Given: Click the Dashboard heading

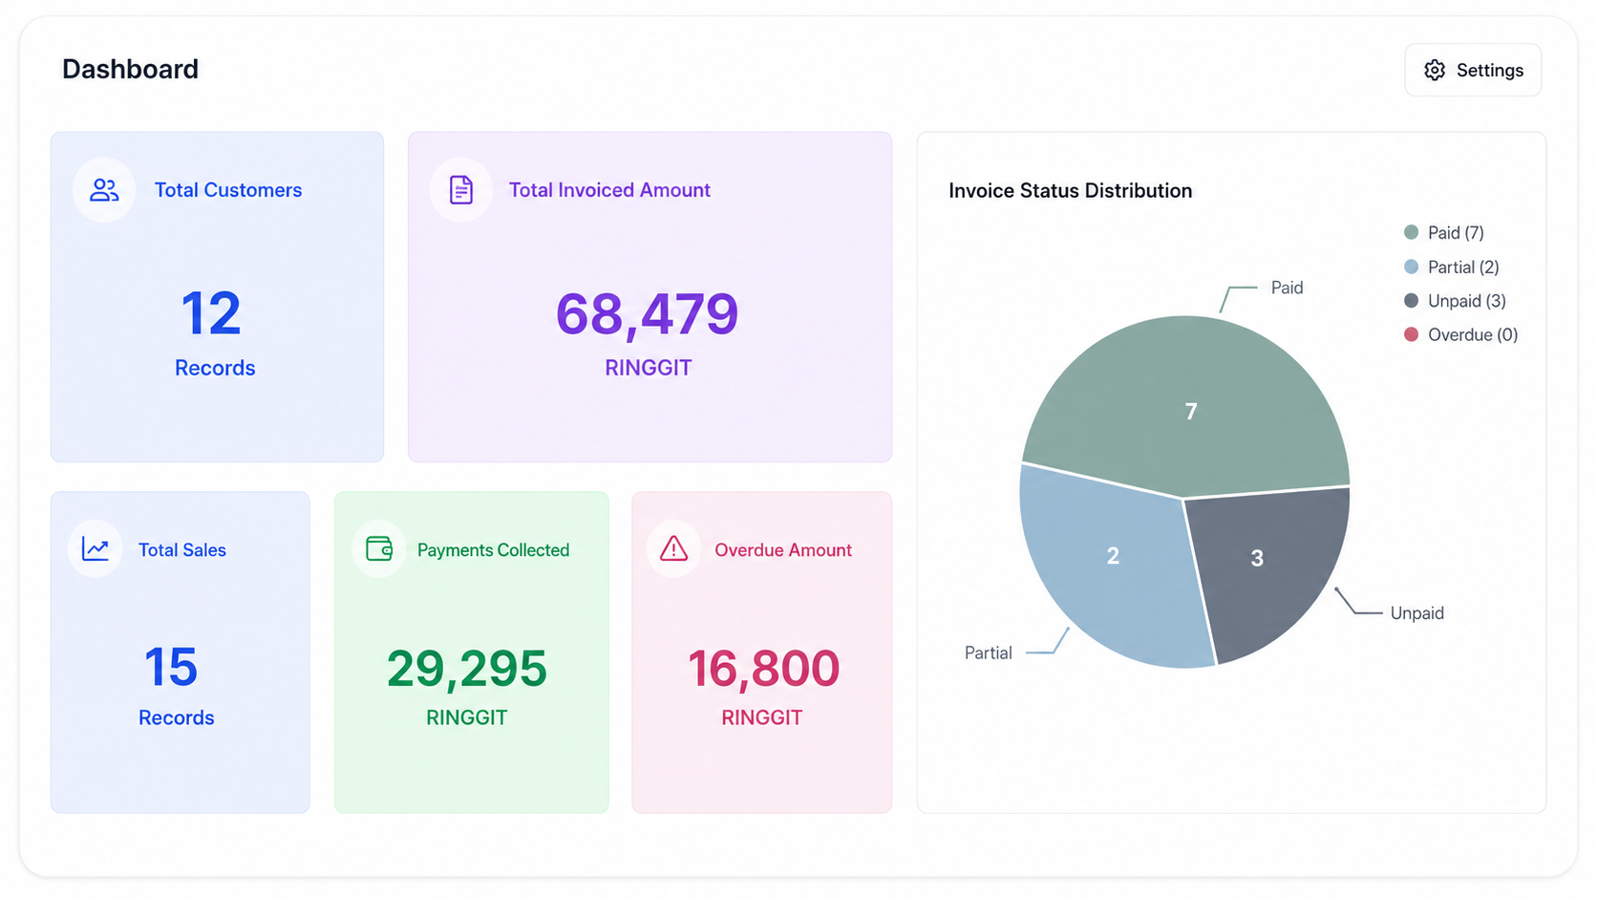Looking at the screenshot, I should point(130,69).
